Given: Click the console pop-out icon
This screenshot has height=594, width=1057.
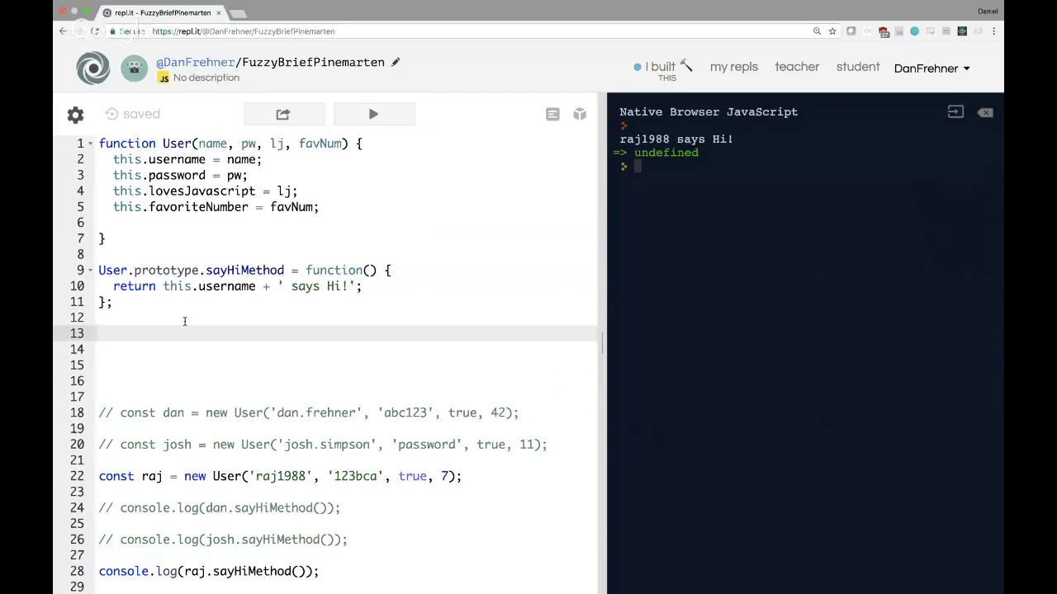Looking at the screenshot, I should pyautogui.click(x=955, y=111).
